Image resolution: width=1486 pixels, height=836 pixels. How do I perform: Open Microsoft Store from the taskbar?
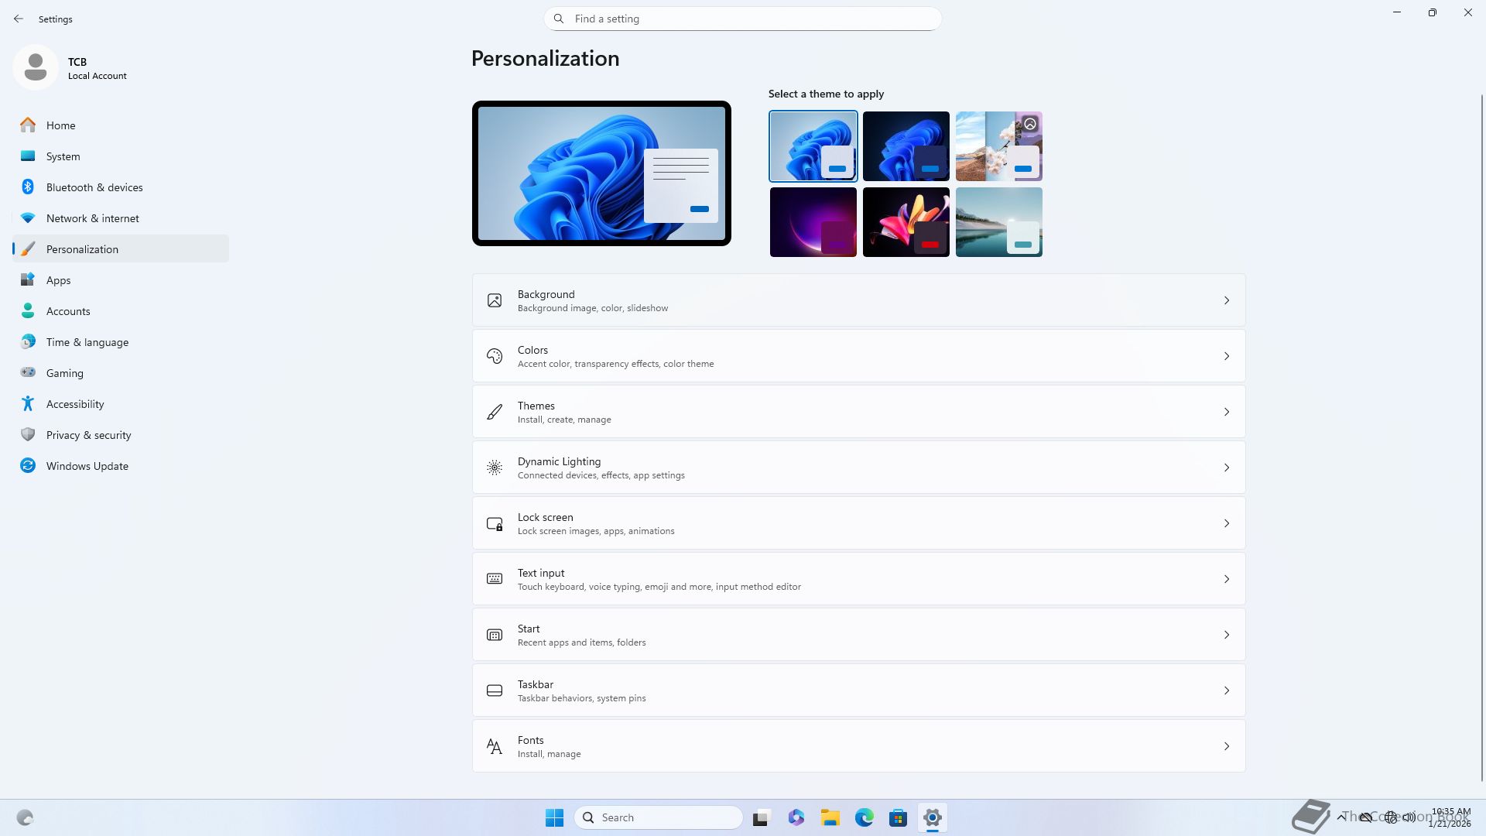pos(898,817)
